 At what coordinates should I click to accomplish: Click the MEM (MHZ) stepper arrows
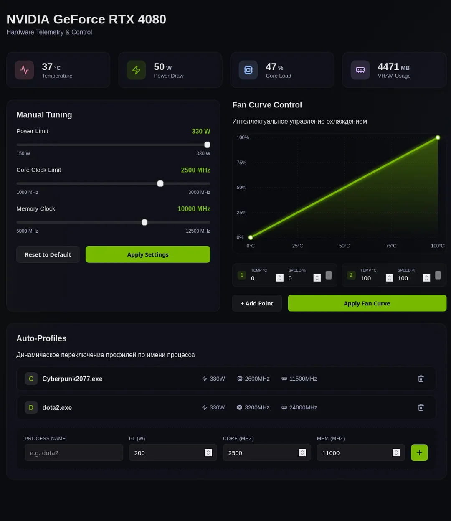pyautogui.click(x=396, y=453)
